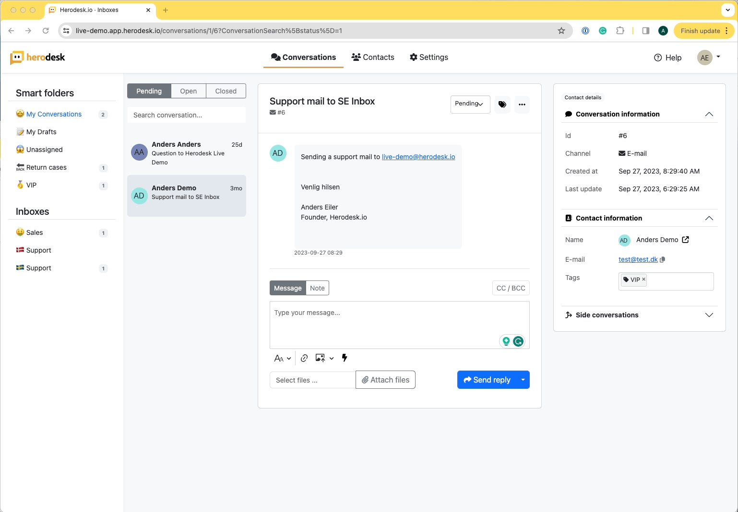Bookmark this page with the star icon

[561, 31]
